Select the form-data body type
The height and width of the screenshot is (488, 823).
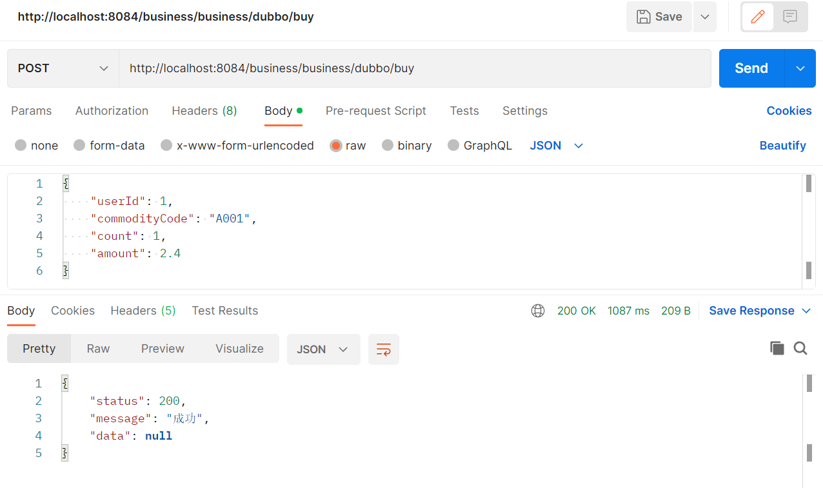[109, 146]
